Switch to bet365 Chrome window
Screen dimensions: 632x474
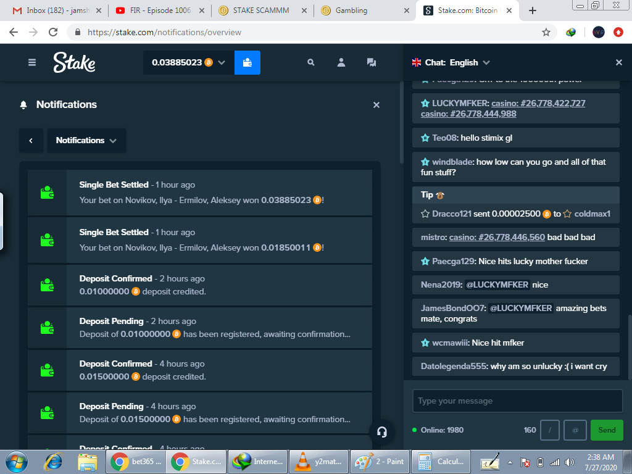pyautogui.click(x=135, y=462)
